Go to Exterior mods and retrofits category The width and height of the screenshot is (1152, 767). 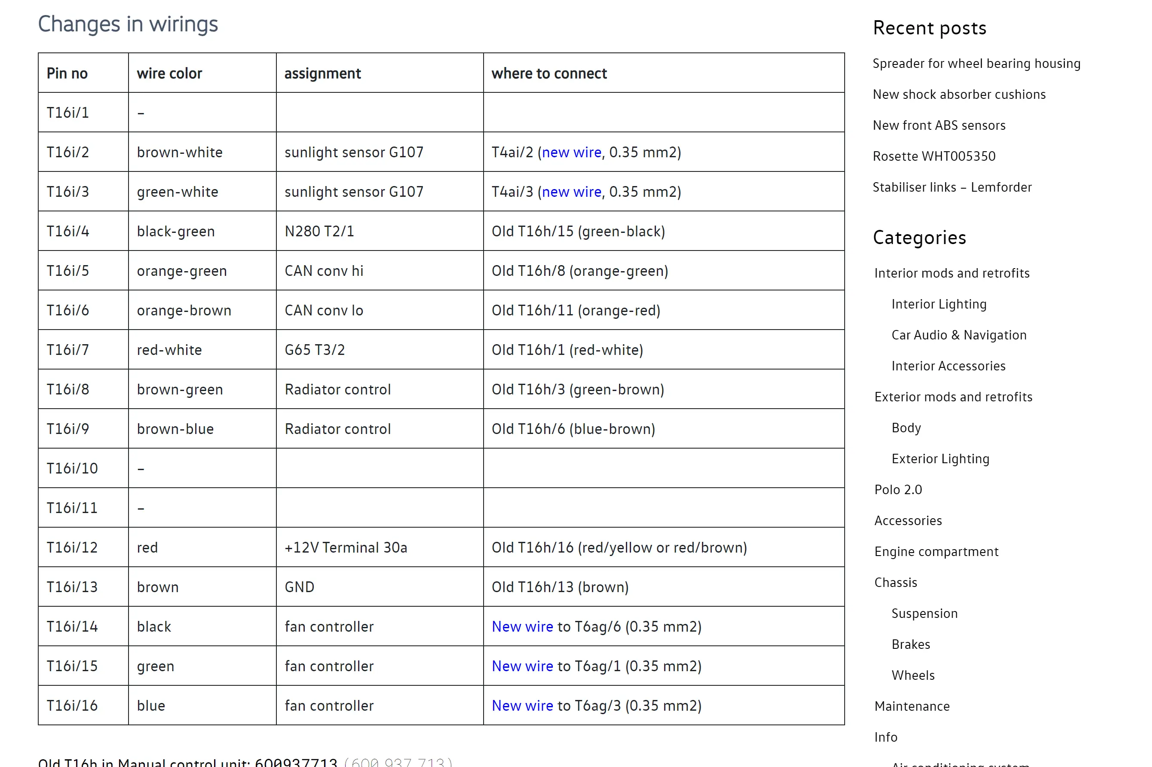(x=953, y=397)
